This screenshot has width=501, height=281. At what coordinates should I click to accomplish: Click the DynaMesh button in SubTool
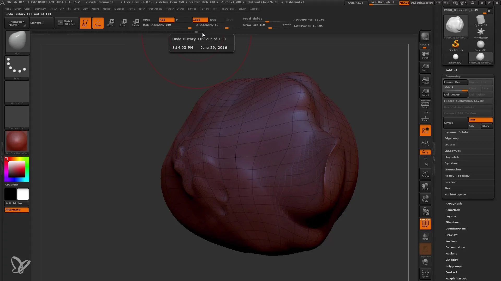451,163
